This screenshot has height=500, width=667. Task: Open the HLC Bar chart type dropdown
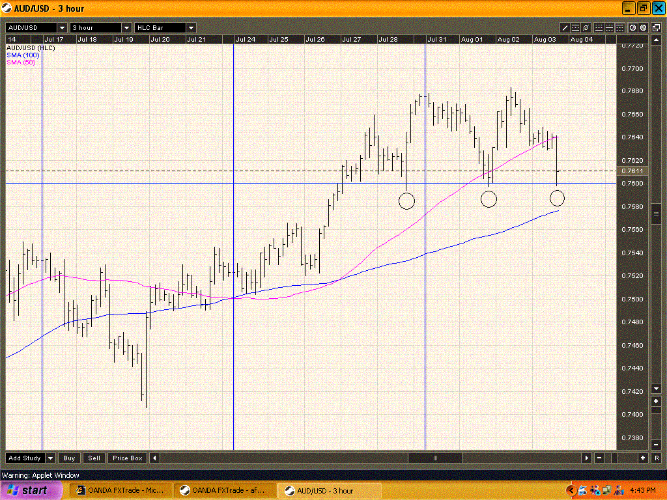coord(190,28)
